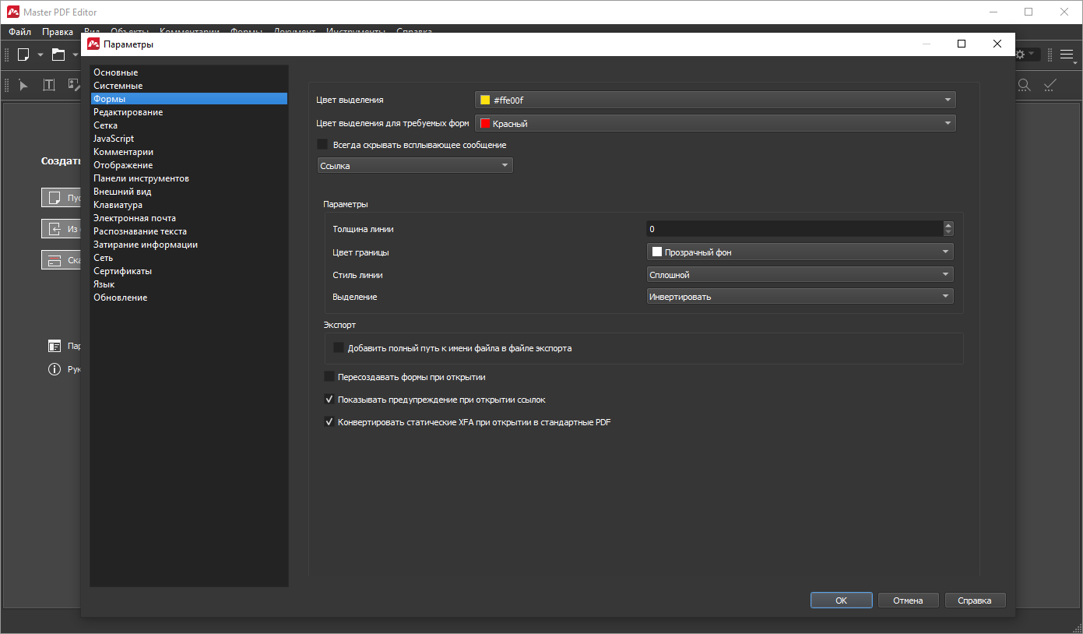Open the hamburger menu icon
The height and width of the screenshot is (634, 1083).
click(x=1067, y=55)
